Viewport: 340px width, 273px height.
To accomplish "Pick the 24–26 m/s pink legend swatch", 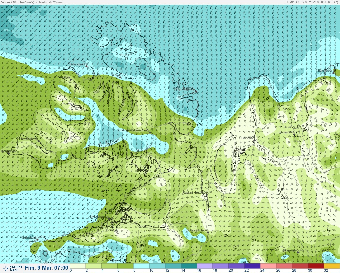I will (268, 266).
